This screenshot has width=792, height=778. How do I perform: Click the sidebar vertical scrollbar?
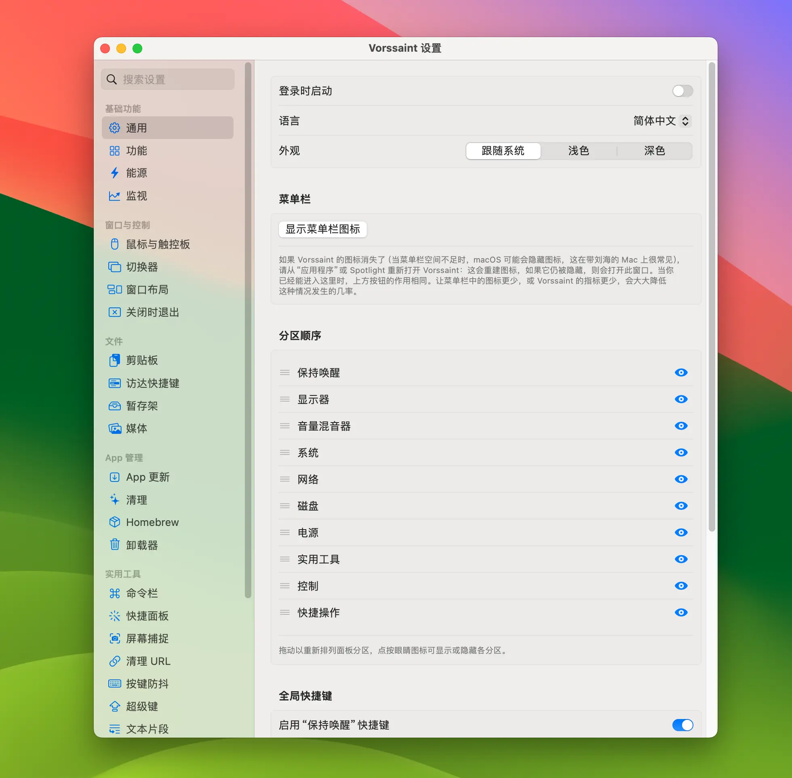pos(248,330)
